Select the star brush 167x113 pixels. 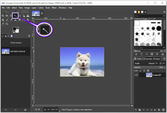click(137, 34)
